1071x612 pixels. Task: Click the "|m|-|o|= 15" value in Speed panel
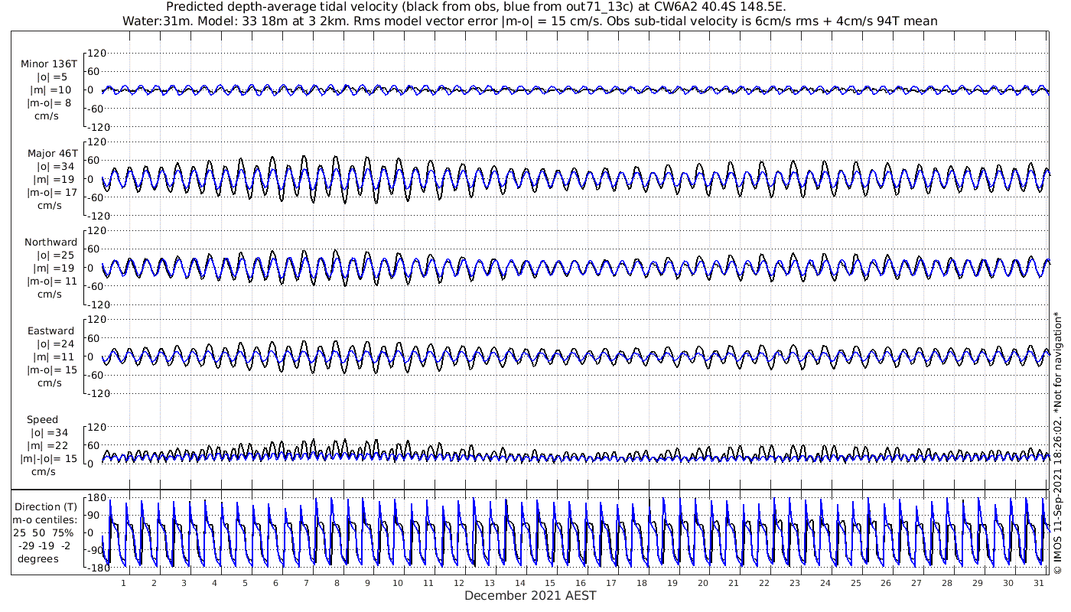pyautogui.click(x=49, y=459)
